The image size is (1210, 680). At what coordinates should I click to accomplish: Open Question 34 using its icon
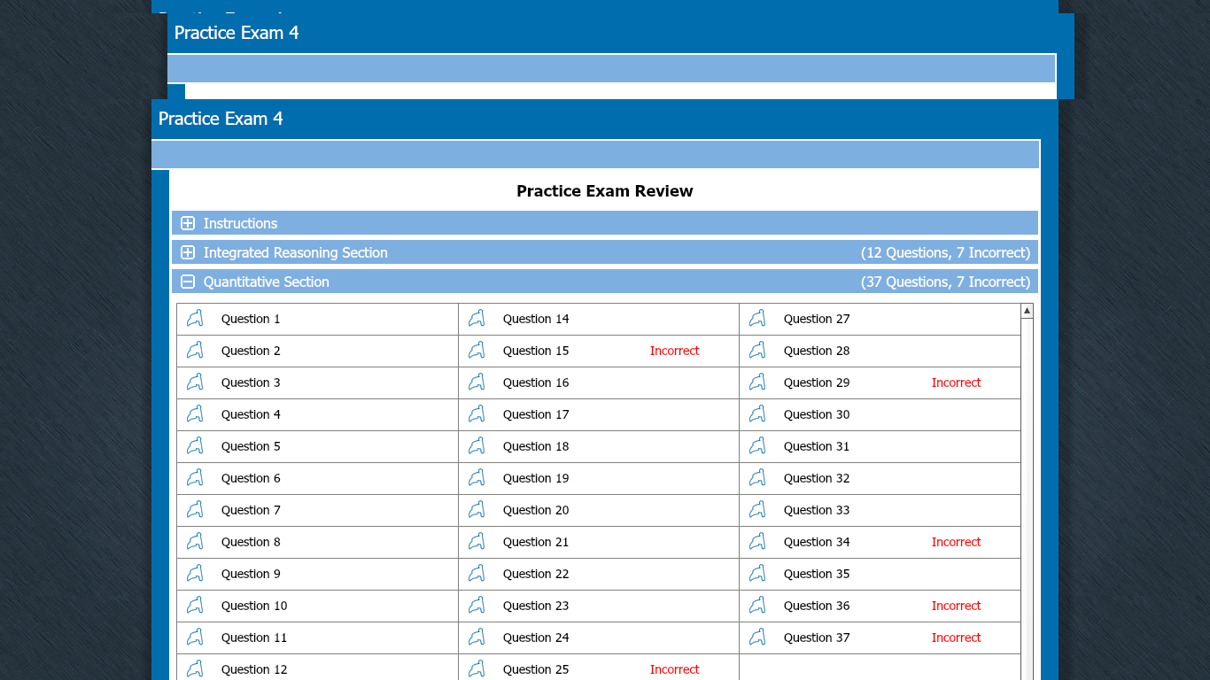click(x=757, y=542)
